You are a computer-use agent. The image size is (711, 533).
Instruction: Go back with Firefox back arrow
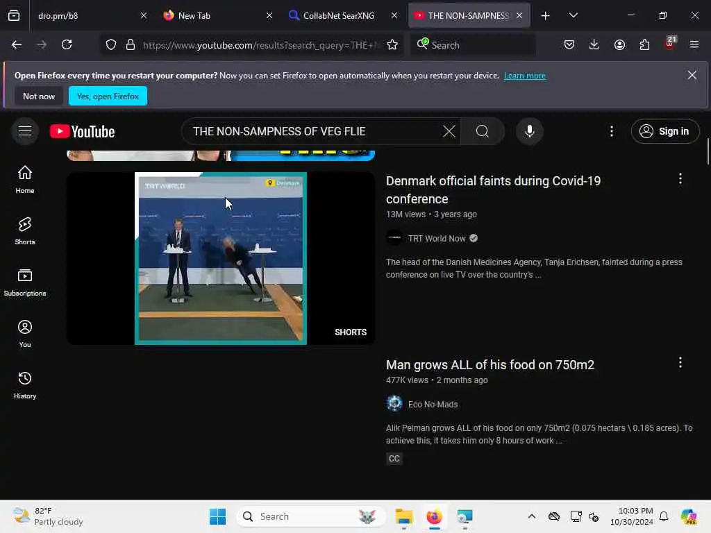click(17, 44)
